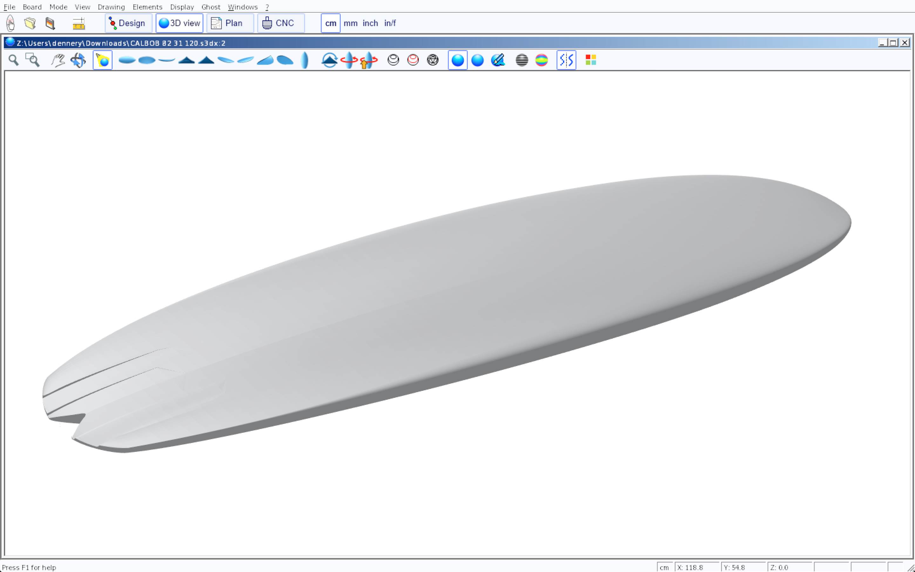Image resolution: width=915 pixels, height=572 pixels.
Task: Toggle the first blue shaded sphere mode
Action: coord(457,60)
